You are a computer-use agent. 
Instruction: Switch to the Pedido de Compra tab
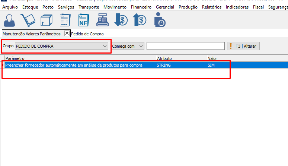point(87,33)
